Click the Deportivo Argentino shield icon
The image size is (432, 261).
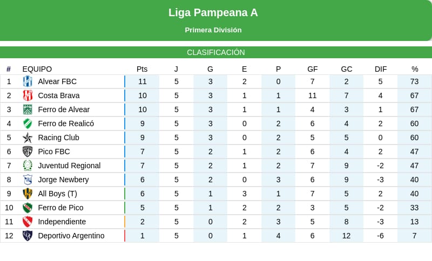click(x=28, y=236)
